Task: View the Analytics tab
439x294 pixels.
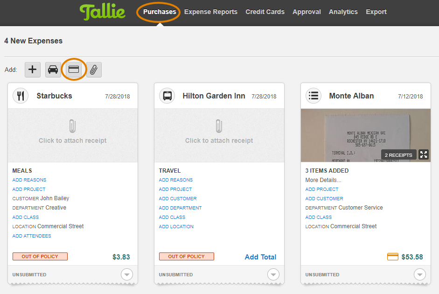Action: tap(343, 12)
